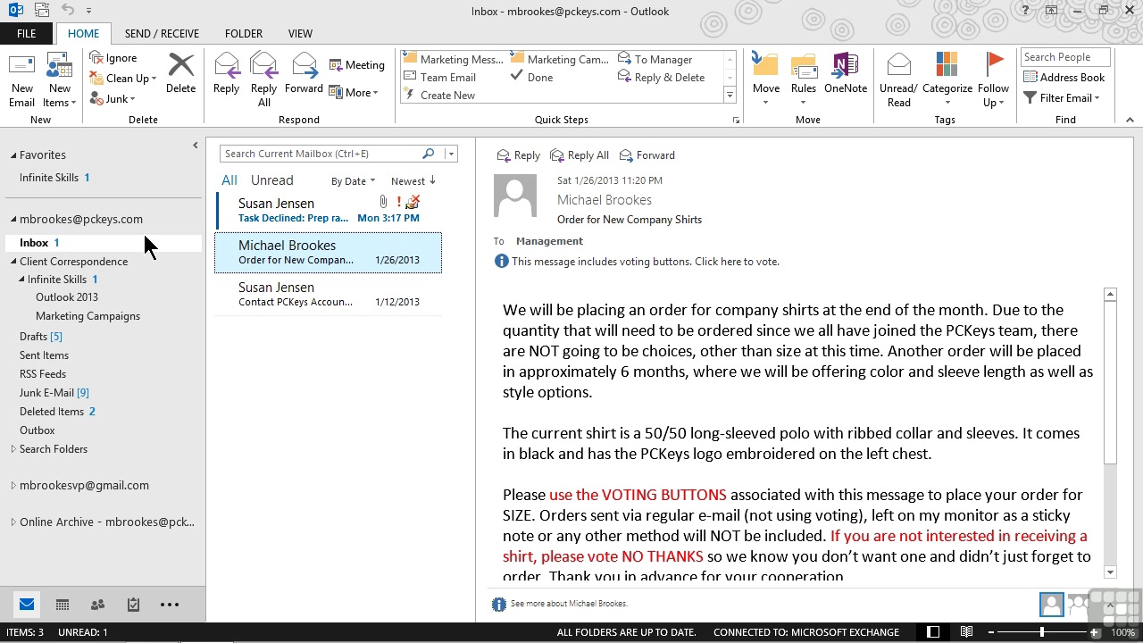The image size is (1143, 643).
Task: Select the HOME tab
Action: click(83, 34)
